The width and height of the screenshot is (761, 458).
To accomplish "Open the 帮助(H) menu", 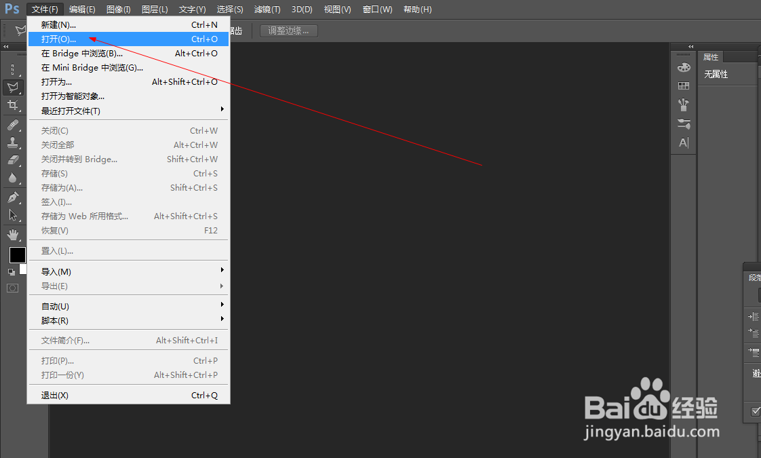I will pyautogui.click(x=417, y=9).
